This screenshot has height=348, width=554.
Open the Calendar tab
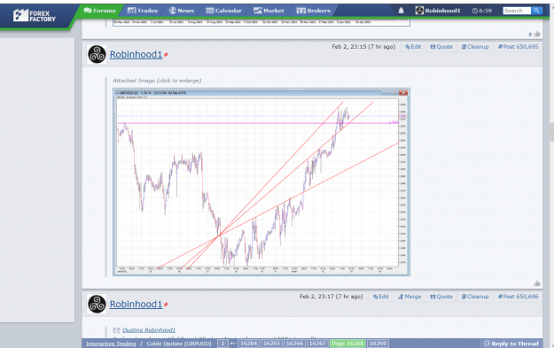click(x=223, y=11)
